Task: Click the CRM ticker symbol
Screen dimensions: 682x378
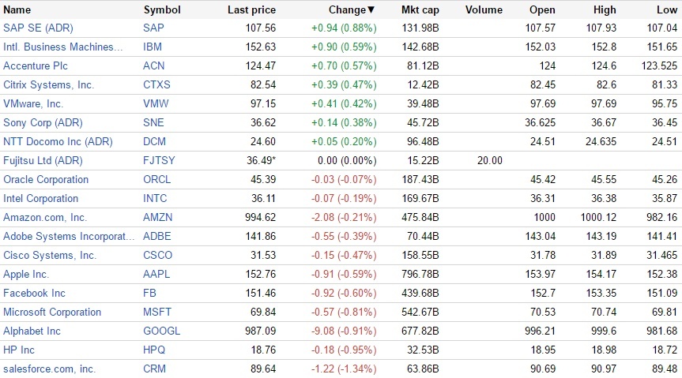Action: pos(154,369)
